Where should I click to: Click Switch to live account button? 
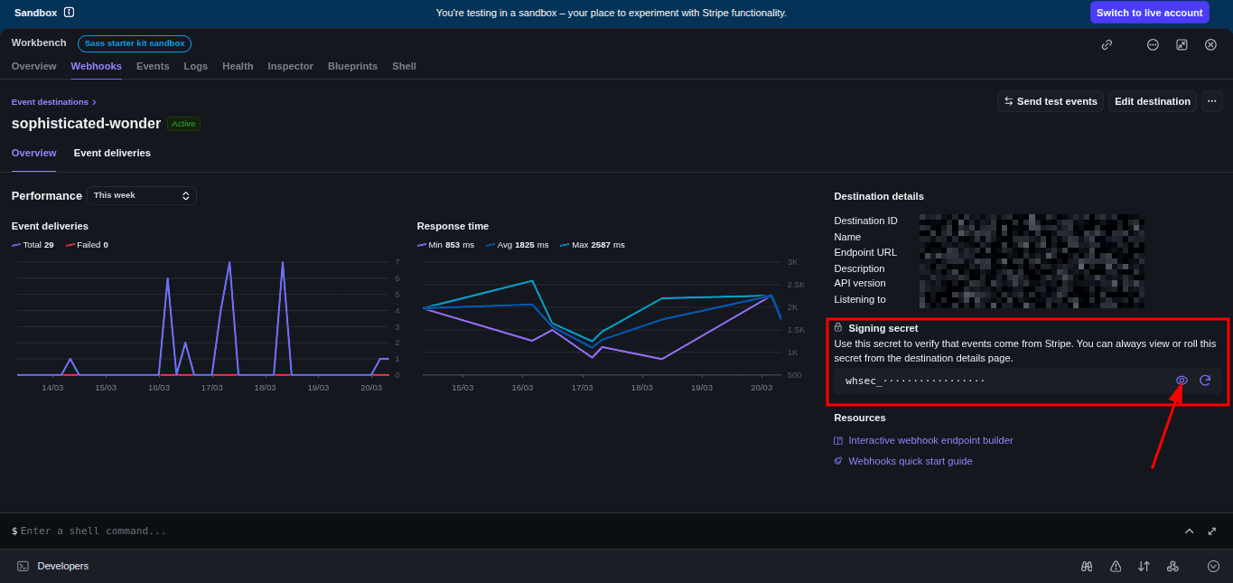1150,13
